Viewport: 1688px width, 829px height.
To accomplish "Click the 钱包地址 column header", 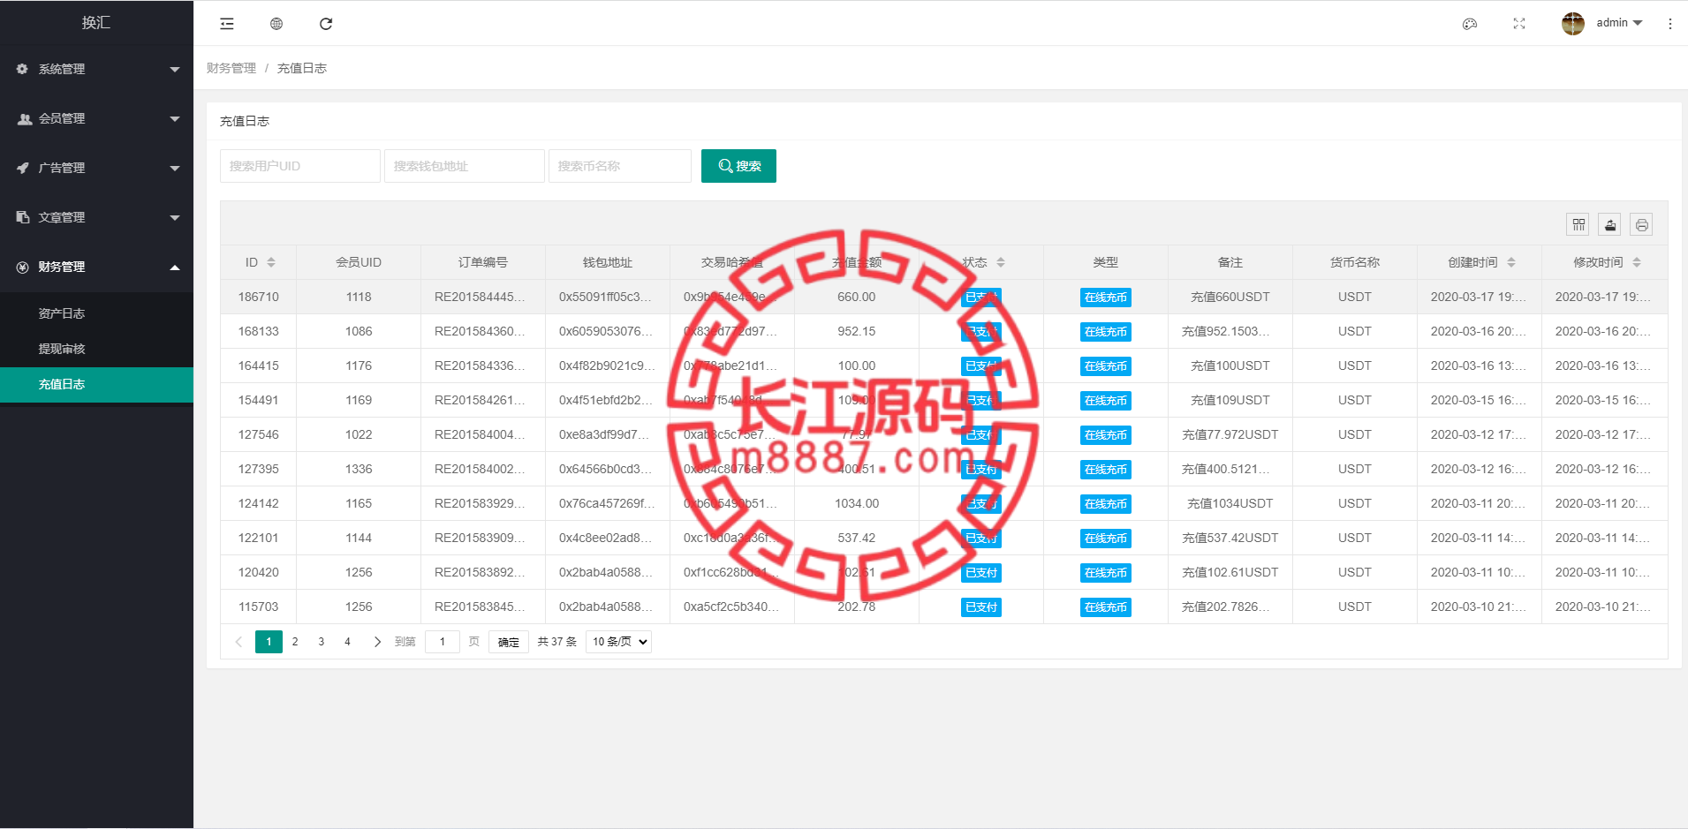I will click(608, 262).
